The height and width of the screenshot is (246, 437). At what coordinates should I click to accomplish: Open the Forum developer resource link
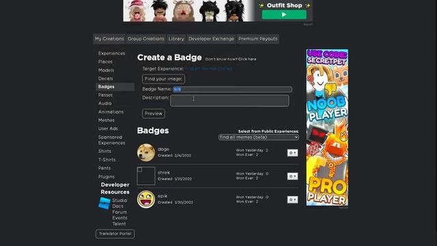pyautogui.click(x=119, y=213)
